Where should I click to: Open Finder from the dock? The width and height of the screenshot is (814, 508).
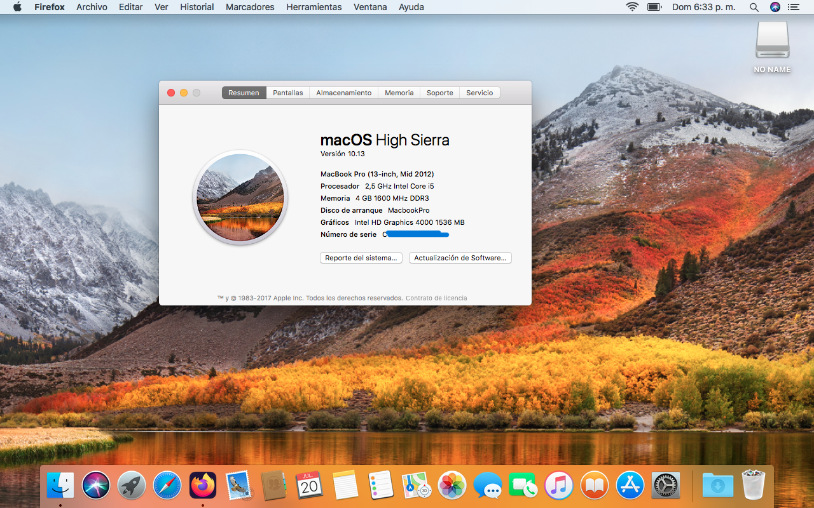tap(60, 486)
